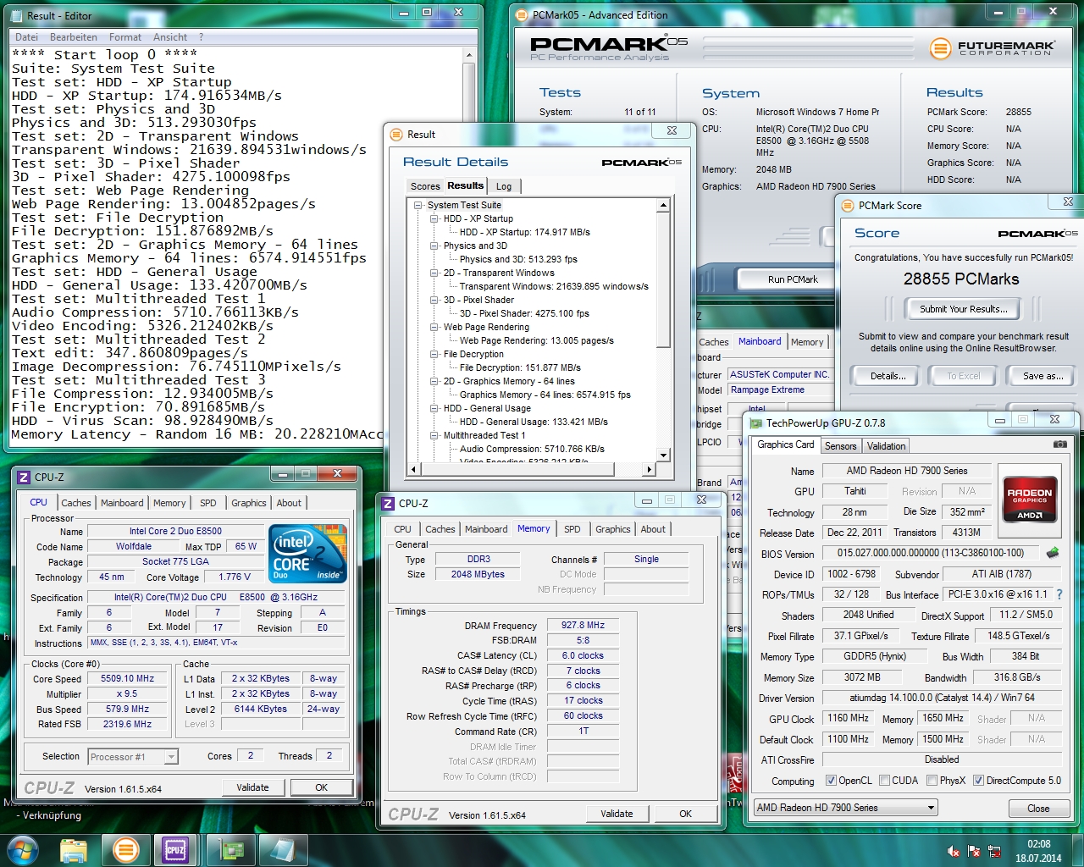Screen dimensions: 1084x867
Task: Click the Run PCMark button
Action: pos(793,279)
